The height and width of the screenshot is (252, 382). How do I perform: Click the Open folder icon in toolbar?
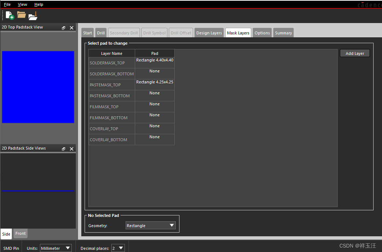pyautogui.click(x=22, y=15)
